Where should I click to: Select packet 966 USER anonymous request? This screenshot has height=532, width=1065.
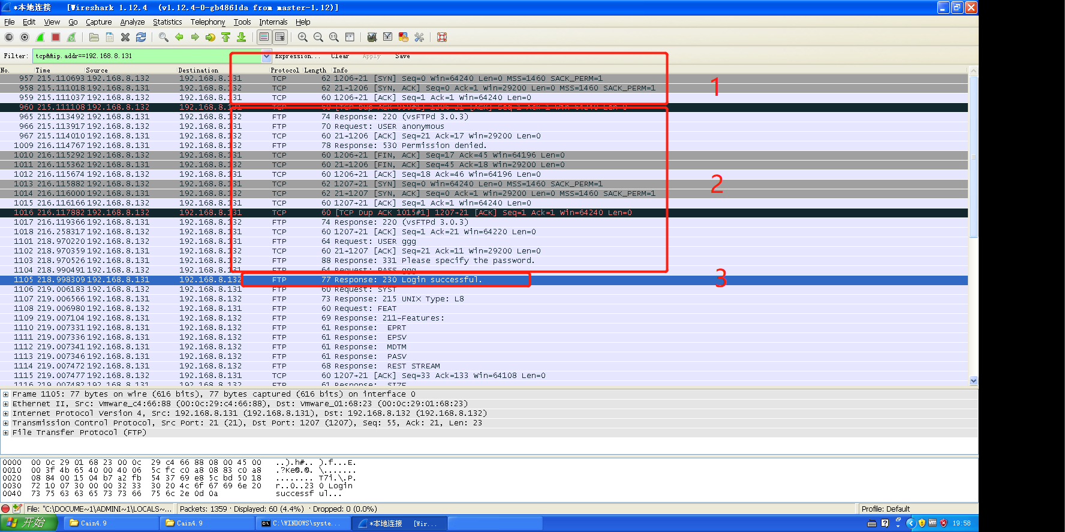tap(484, 126)
